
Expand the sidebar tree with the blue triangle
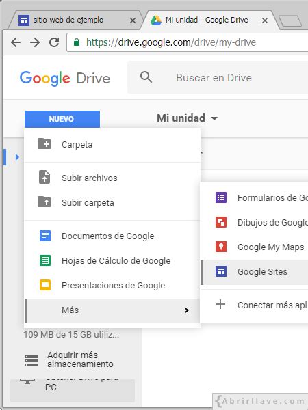click(x=17, y=157)
